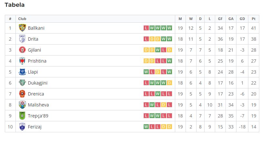Click Dukagjini's yellow D form badge

click(169, 83)
